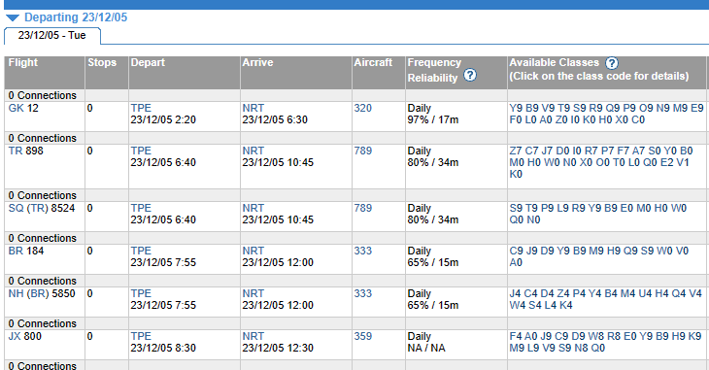Click NRT arrival airport for JX 800
The image size is (709, 370).
pos(253,336)
